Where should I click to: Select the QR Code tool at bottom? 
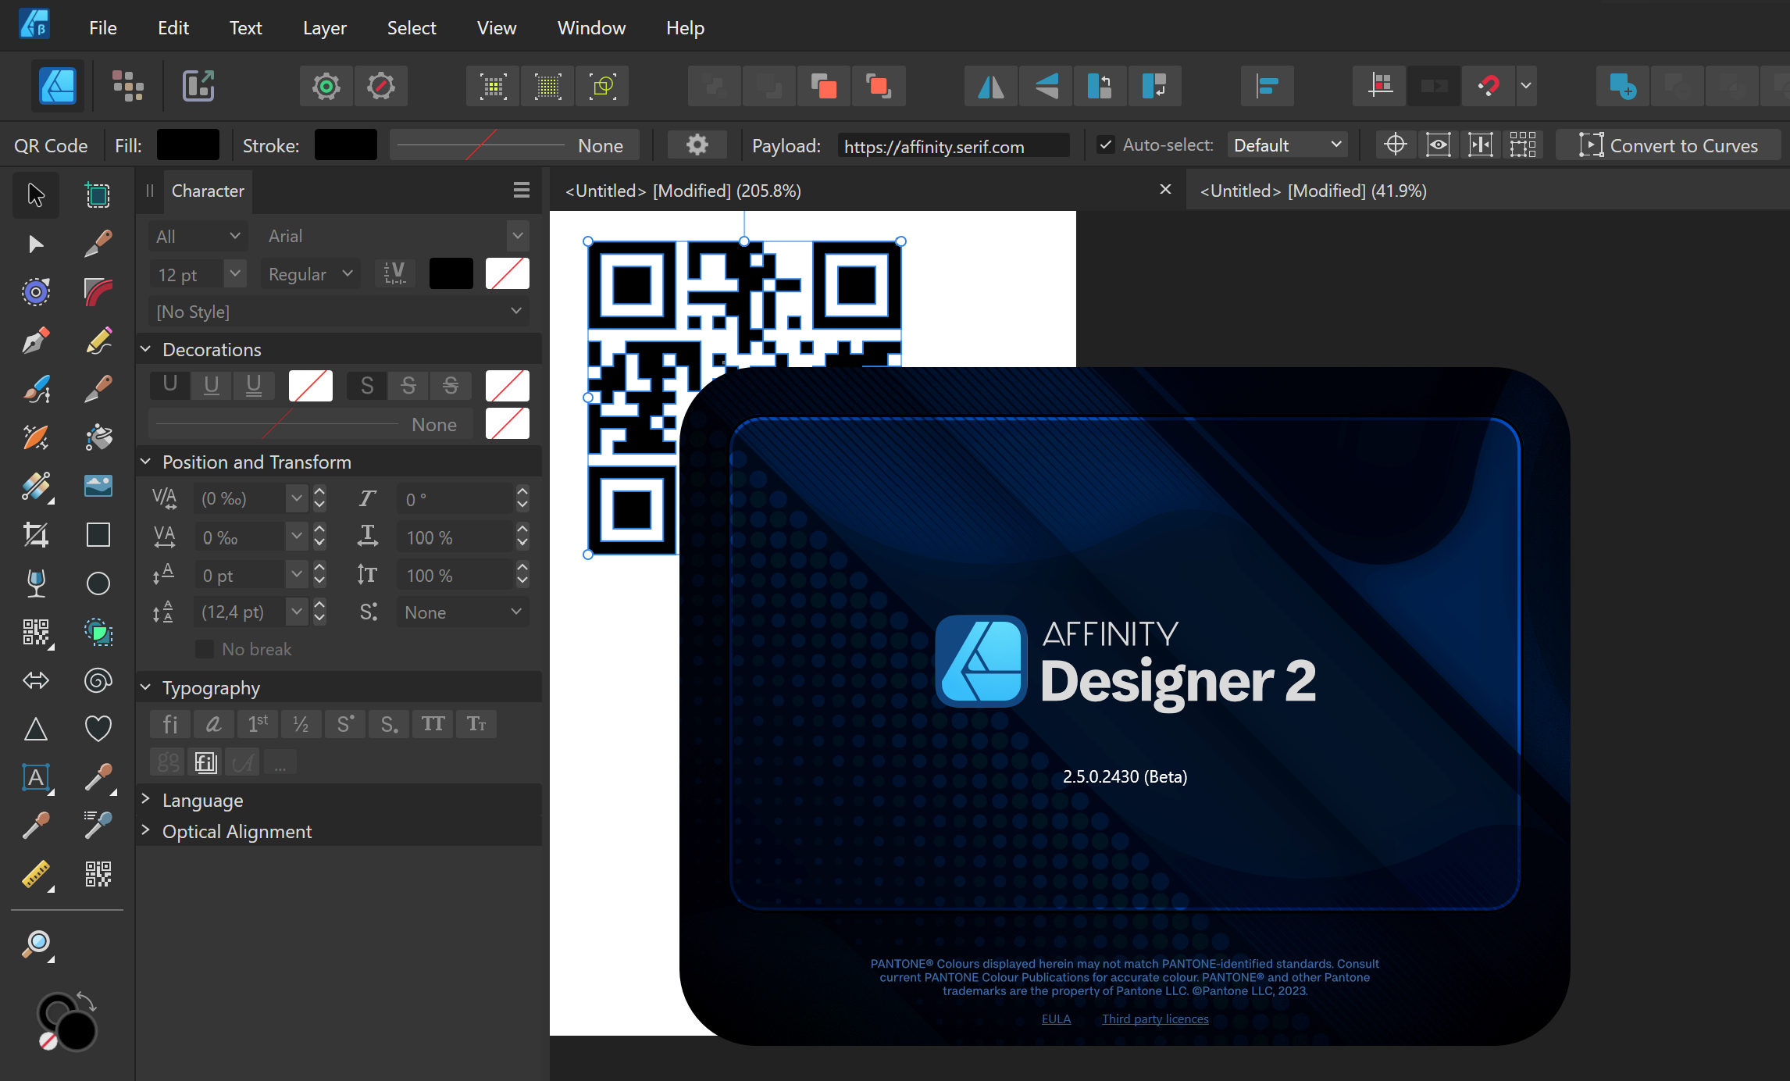[x=98, y=875]
